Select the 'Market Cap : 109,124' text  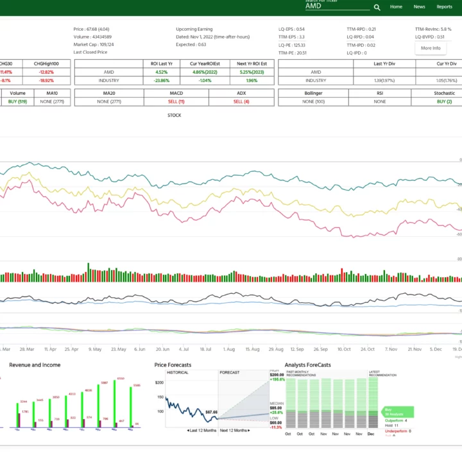pyautogui.click(x=94, y=44)
